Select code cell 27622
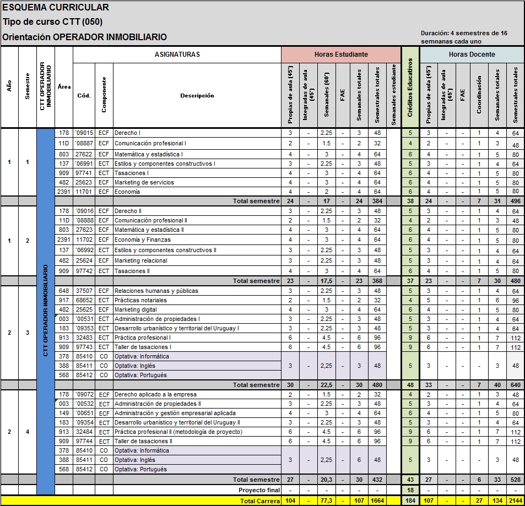This screenshot has height=506, width=525. tap(84, 154)
